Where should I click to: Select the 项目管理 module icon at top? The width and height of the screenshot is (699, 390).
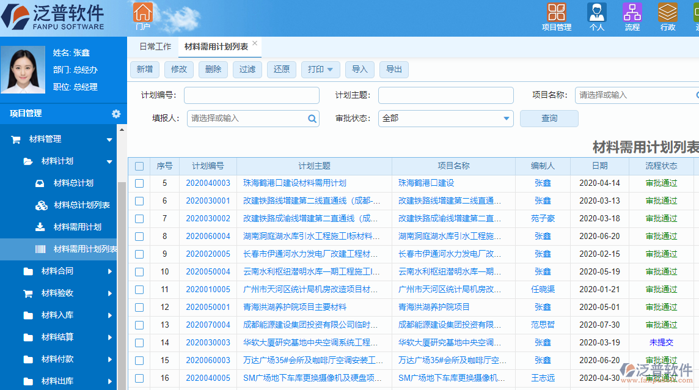coord(557,13)
